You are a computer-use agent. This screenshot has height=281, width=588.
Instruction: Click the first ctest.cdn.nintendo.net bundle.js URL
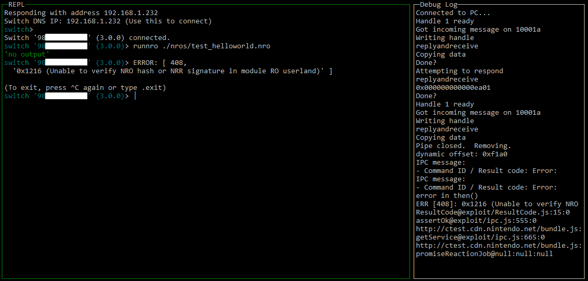(x=499, y=229)
